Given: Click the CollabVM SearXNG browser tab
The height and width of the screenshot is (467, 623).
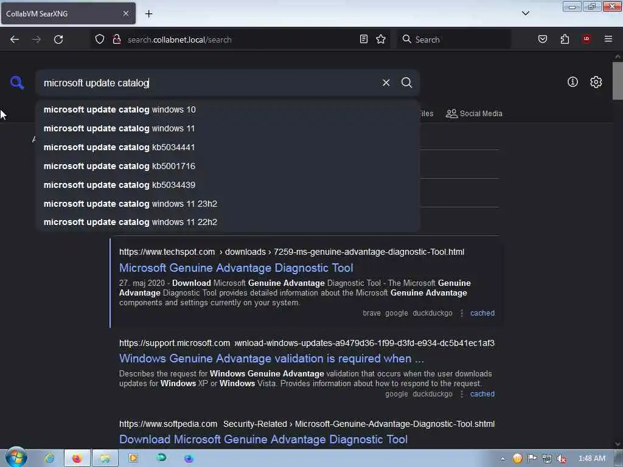Looking at the screenshot, I should coord(68,14).
